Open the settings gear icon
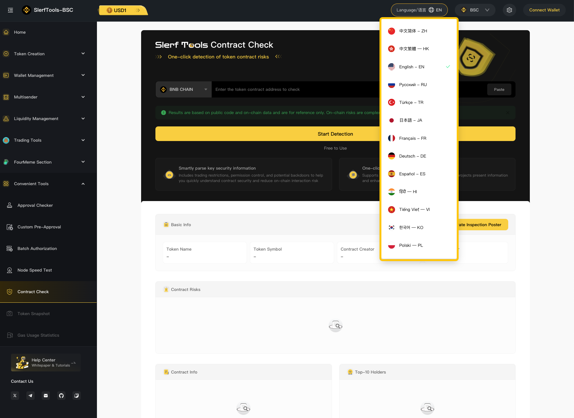The image size is (574, 418). pos(509,10)
